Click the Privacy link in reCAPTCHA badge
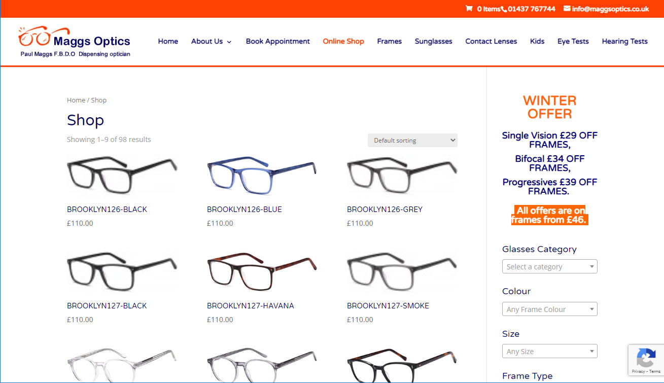Image resolution: width=664 pixels, height=383 pixels. coord(638,372)
